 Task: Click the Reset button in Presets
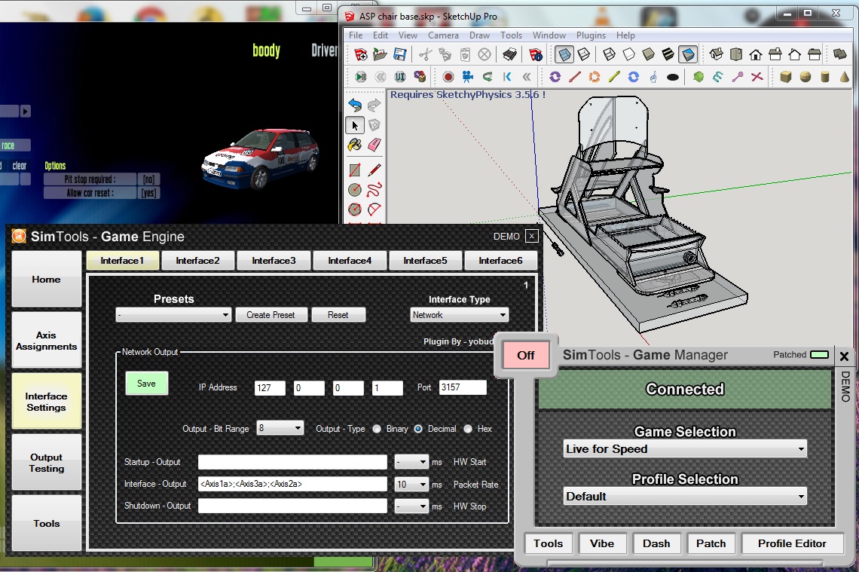click(x=338, y=315)
